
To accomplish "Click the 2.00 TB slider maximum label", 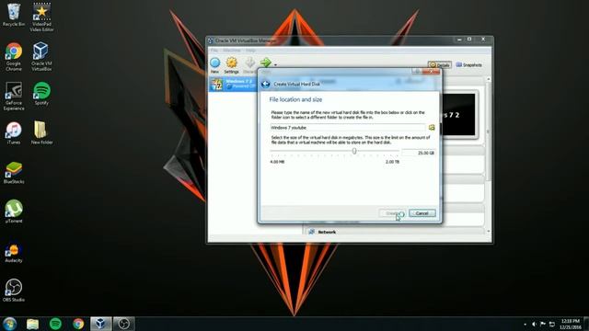I will (x=392, y=162).
